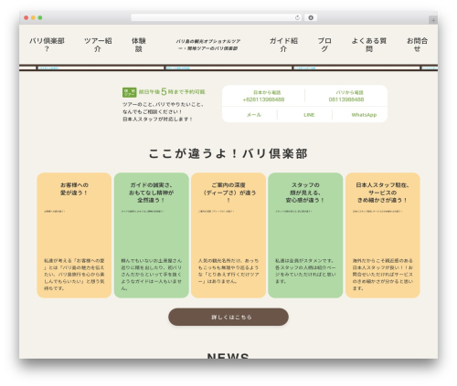
Task: Select the 日本人スタッフ駐在 card
Action: [383, 235]
